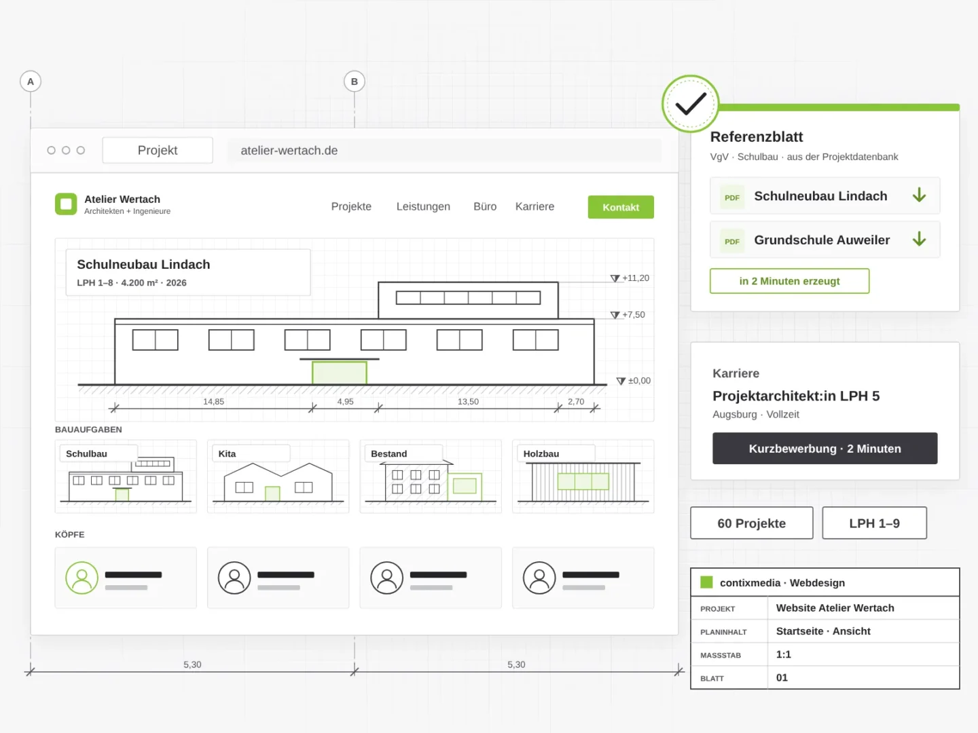Switch to the Projekt browser tab

click(x=158, y=150)
